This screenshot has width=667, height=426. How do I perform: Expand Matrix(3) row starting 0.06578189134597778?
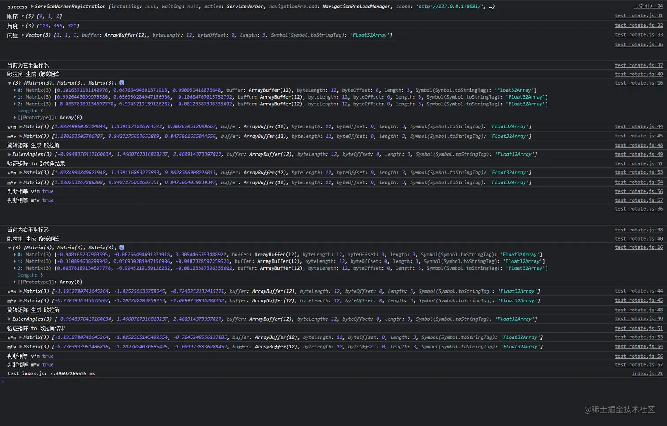(15, 268)
